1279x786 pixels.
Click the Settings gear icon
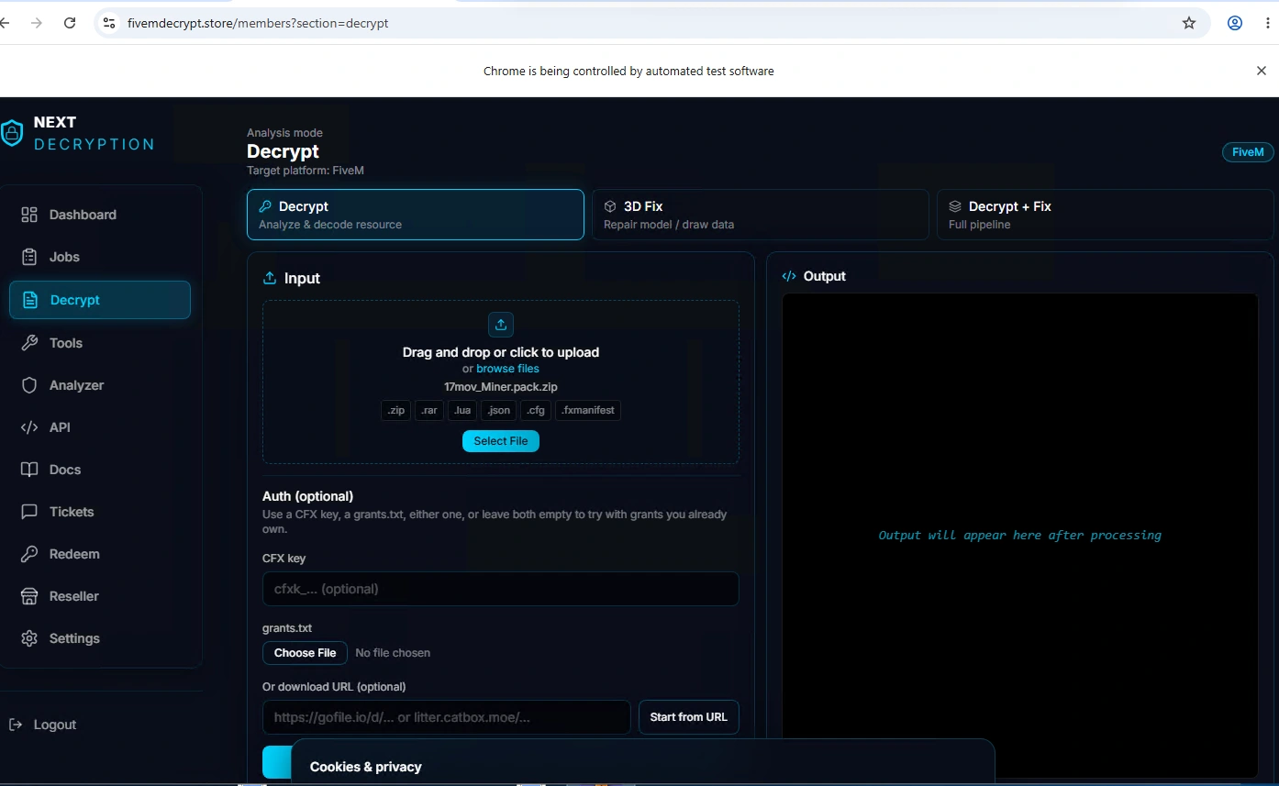pyautogui.click(x=29, y=638)
